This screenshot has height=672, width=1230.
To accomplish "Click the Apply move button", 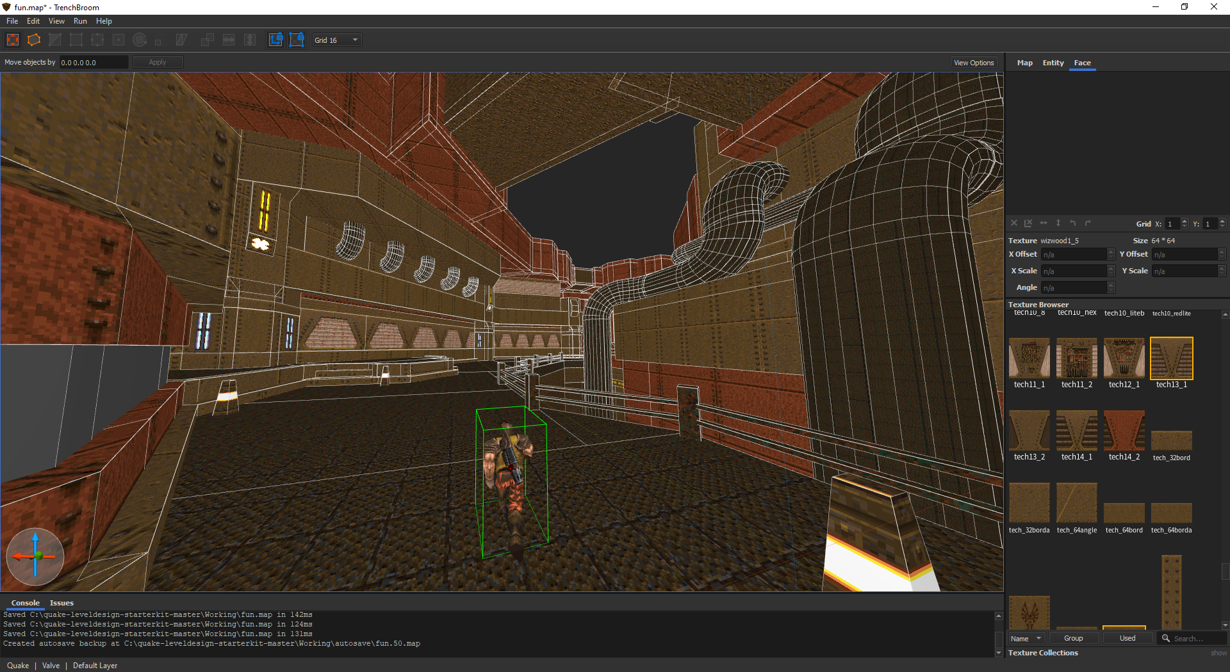I will tap(158, 62).
